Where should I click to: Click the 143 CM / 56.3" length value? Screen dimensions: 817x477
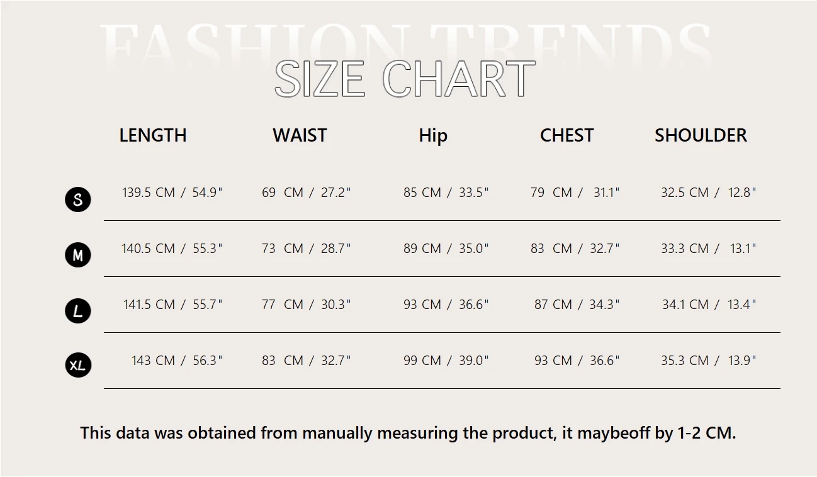tap(176, 361)
